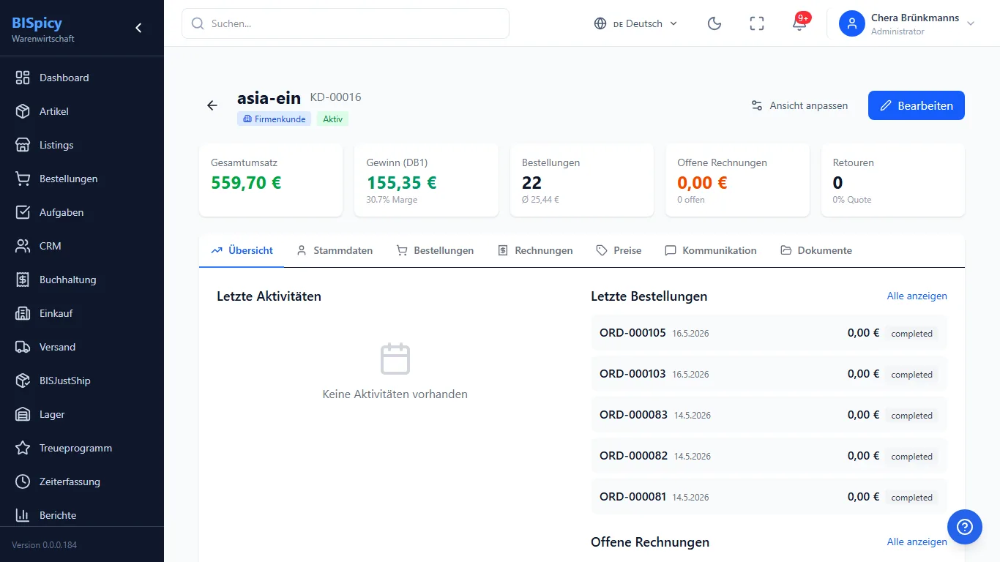This screenshot has width=1000, height=562.
Task: Open Aufgaben checklist icon
Action: [23, 212]
